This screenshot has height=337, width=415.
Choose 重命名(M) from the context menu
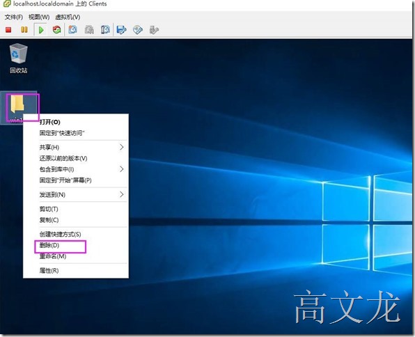coord(76,256)
